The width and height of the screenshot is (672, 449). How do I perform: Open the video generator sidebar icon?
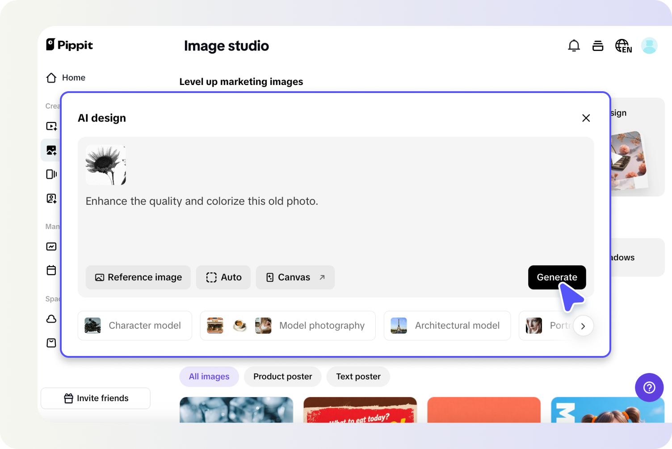point(51,126)
